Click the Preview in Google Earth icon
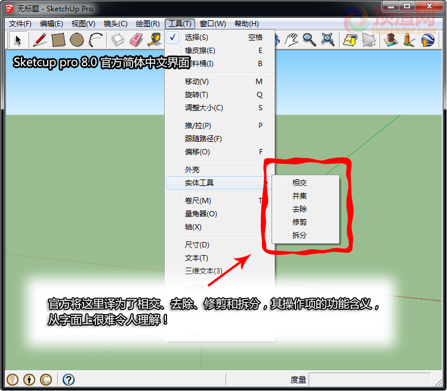 pos(428,40)
